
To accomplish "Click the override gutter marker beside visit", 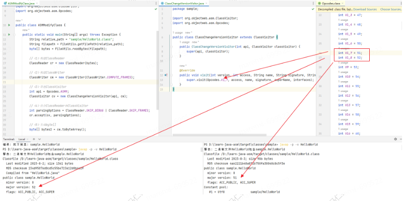I will [x=166, y=75].
